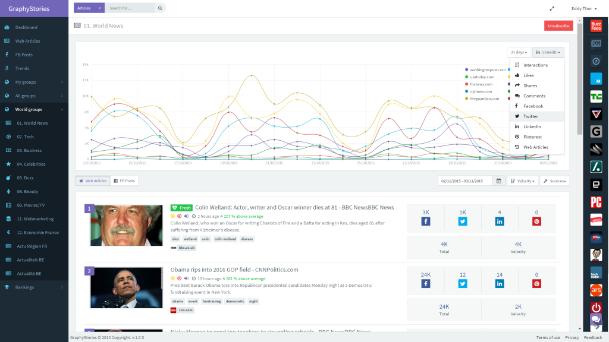609x342 pixels.
Task: Open Feedback footer link
Action: click(593, 338)
